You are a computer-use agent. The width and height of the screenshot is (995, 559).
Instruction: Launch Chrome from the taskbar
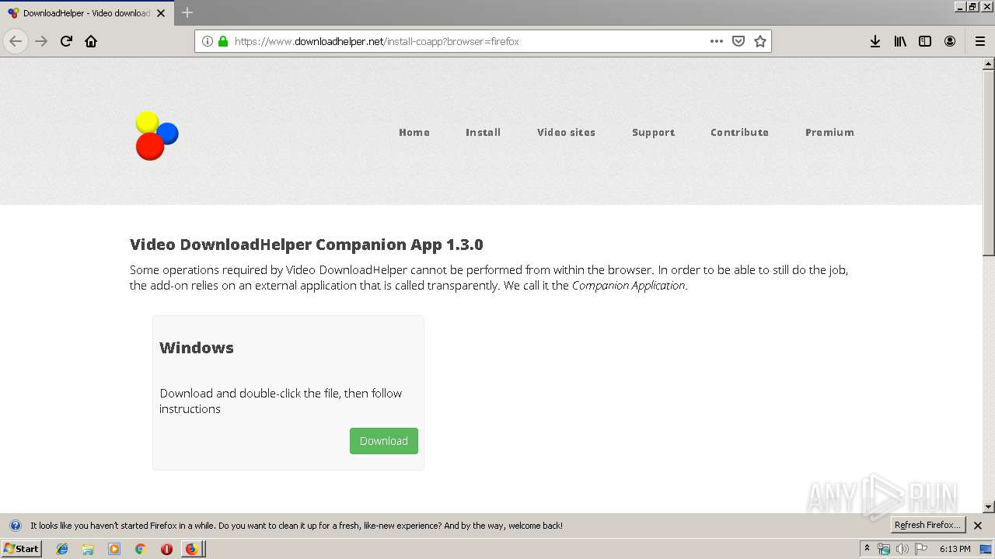coord(140,549)
